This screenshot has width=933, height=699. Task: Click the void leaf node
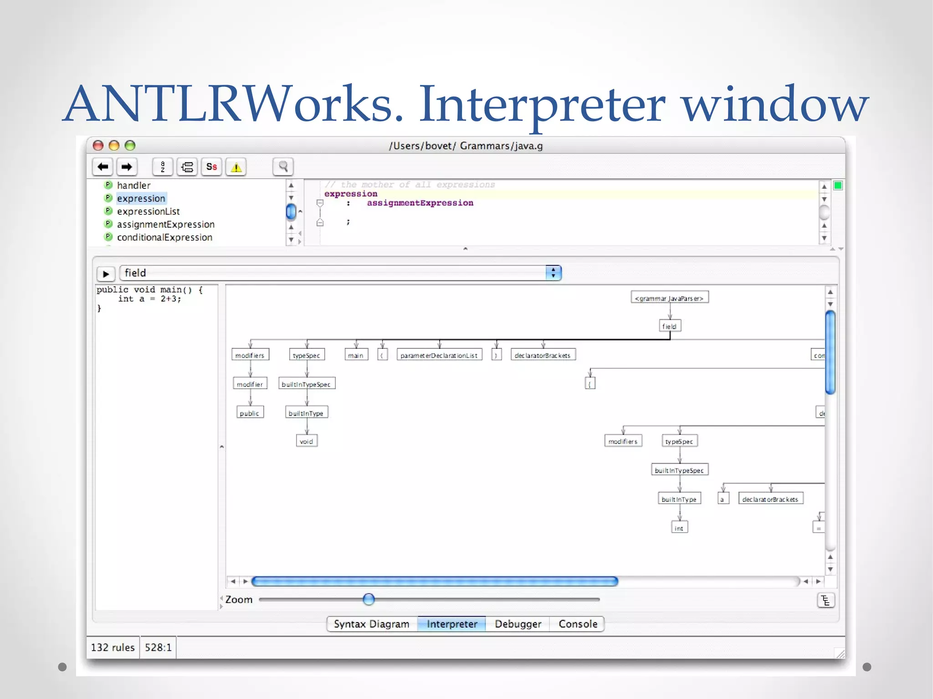click(x=307, y=441)
